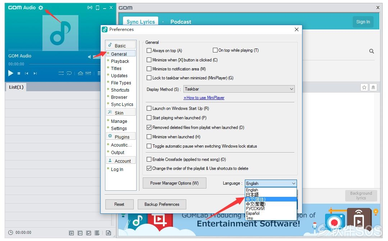Image resolution: width=388 pixels, height=241 pixels.
Task: Open Titles preferences in sidebar
Action: [x=116, y=68]
